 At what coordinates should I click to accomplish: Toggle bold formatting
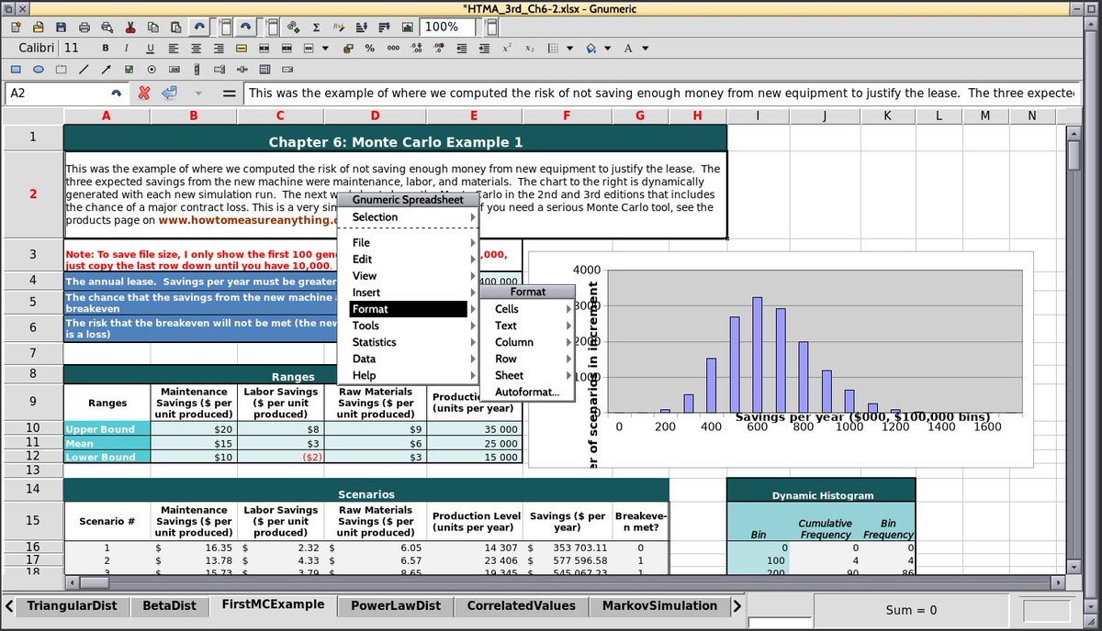pos(106,49)
